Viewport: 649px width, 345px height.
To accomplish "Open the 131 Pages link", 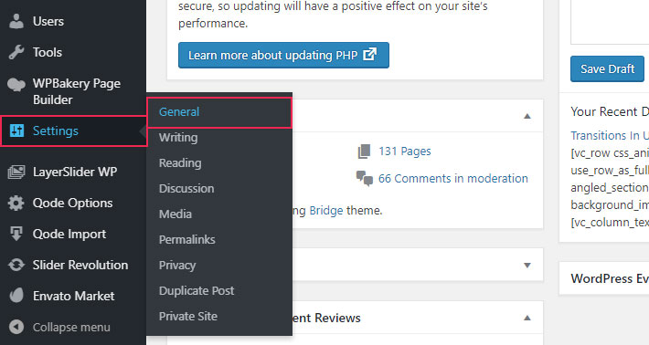I will pos(404,152).
